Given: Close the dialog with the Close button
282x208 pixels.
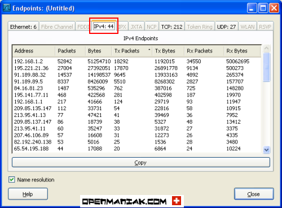Looking at the screenshot, I should point(254,194).
